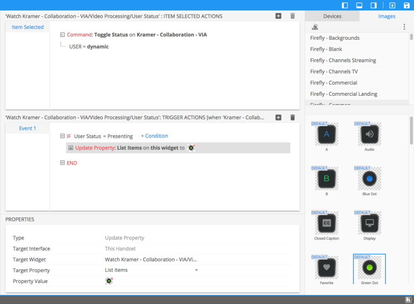The width and height of the screenshot is (414, 304).
Task: Open Firefly - Commercial image set
Action: point(357,83)
